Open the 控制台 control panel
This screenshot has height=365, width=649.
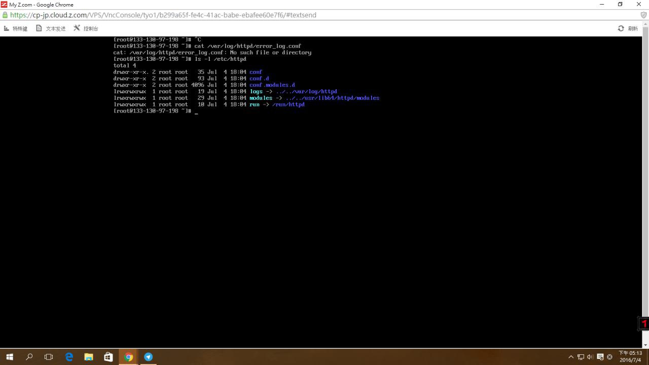coord(86,28)
